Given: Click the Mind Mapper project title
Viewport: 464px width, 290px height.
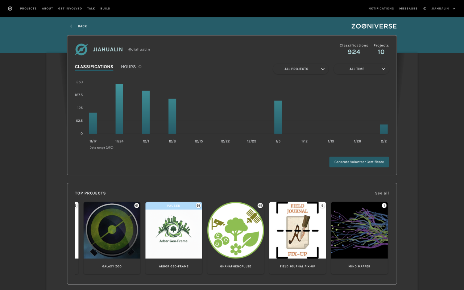Looking at the screenshot, I should tap(359, 266).
